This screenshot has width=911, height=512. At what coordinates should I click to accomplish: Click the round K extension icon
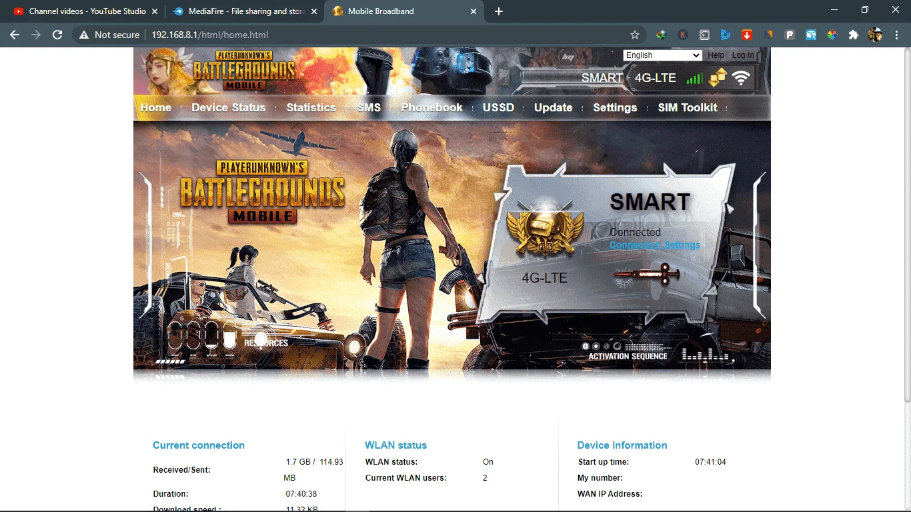pyautogui.click(x=683, y=35)
